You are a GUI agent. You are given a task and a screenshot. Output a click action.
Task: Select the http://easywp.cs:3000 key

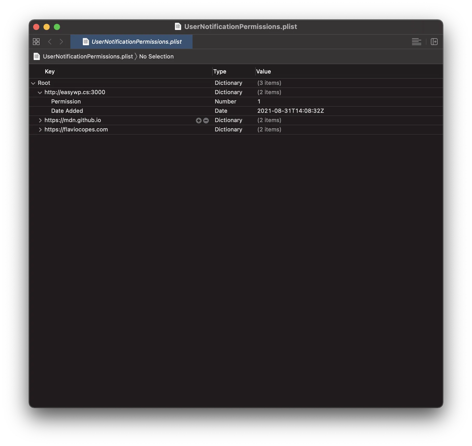pyautogui.click(x=75, y=92)
